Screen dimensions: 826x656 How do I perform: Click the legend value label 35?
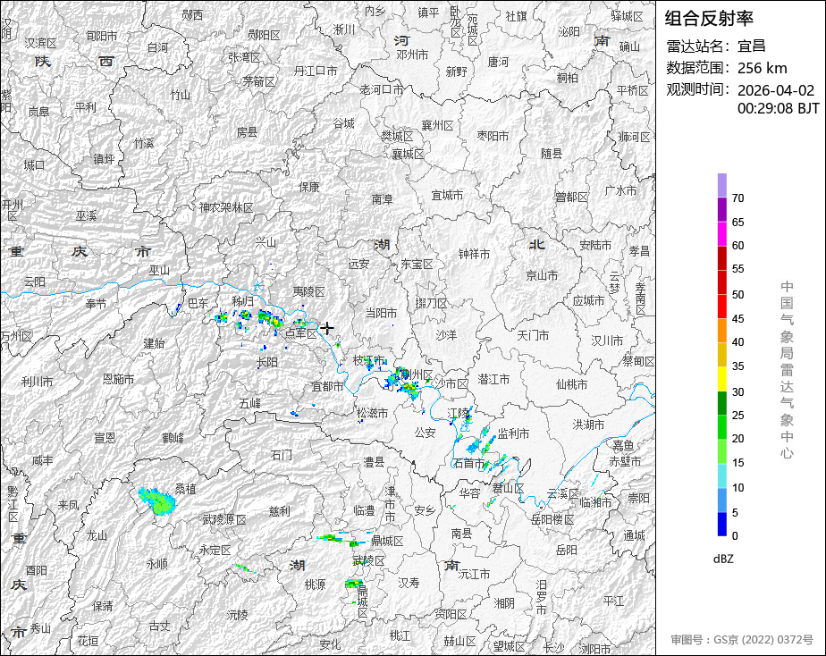738,366
